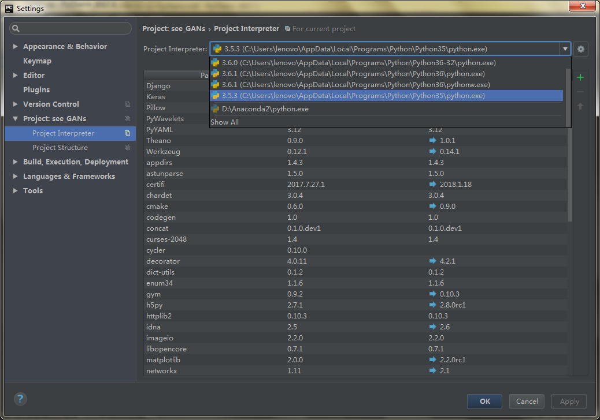Select the libopencore package row

355,349
